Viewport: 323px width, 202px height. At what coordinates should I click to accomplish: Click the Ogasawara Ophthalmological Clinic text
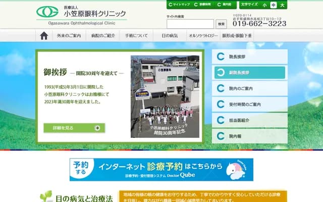pos(82,23)
